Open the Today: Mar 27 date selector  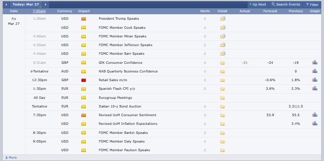point(26,5)
